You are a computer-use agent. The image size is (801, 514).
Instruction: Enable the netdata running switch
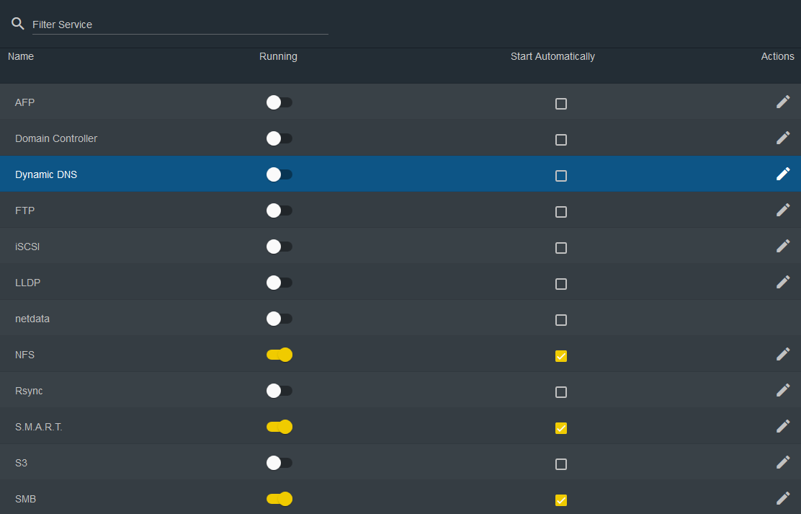click(279, 319)
